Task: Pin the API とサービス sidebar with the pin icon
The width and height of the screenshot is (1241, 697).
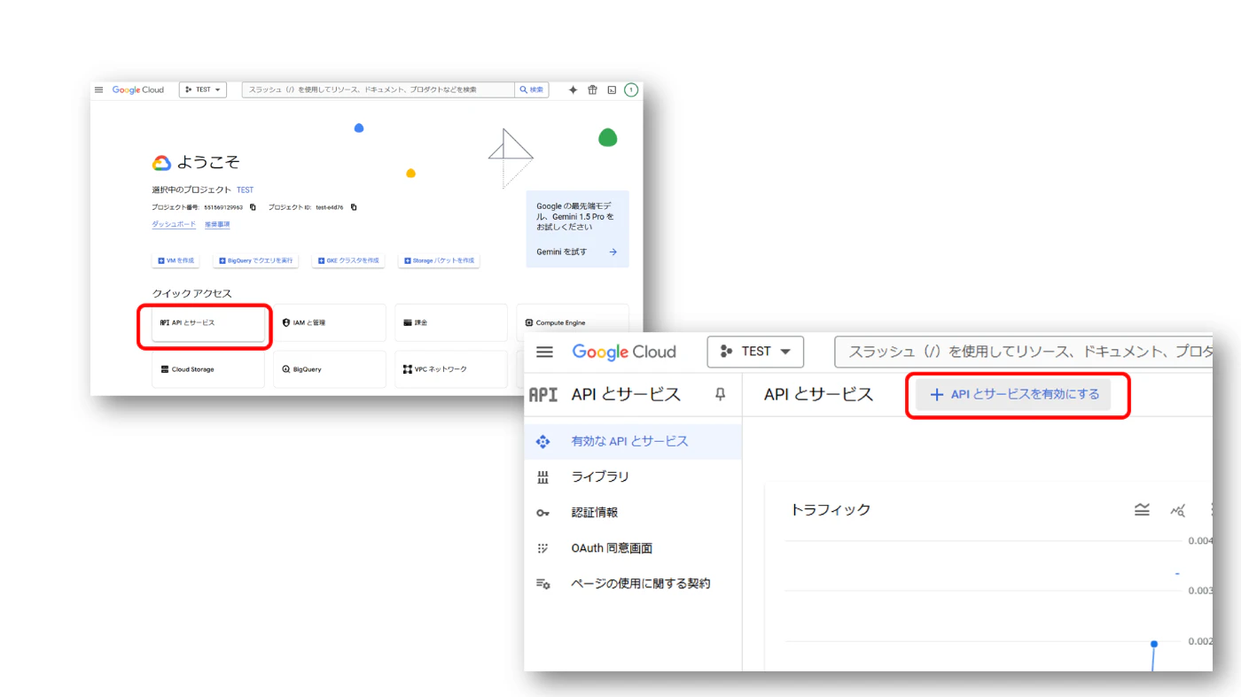Action: point(720,394)
